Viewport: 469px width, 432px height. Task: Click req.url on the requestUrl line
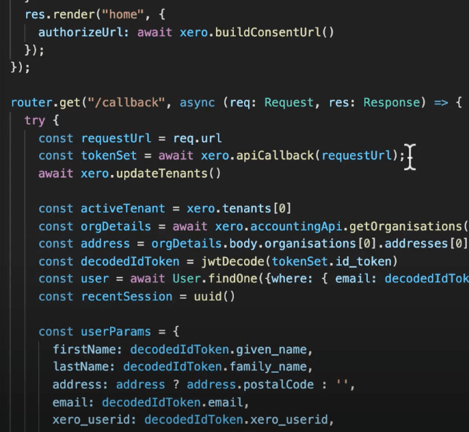point(198,138)
